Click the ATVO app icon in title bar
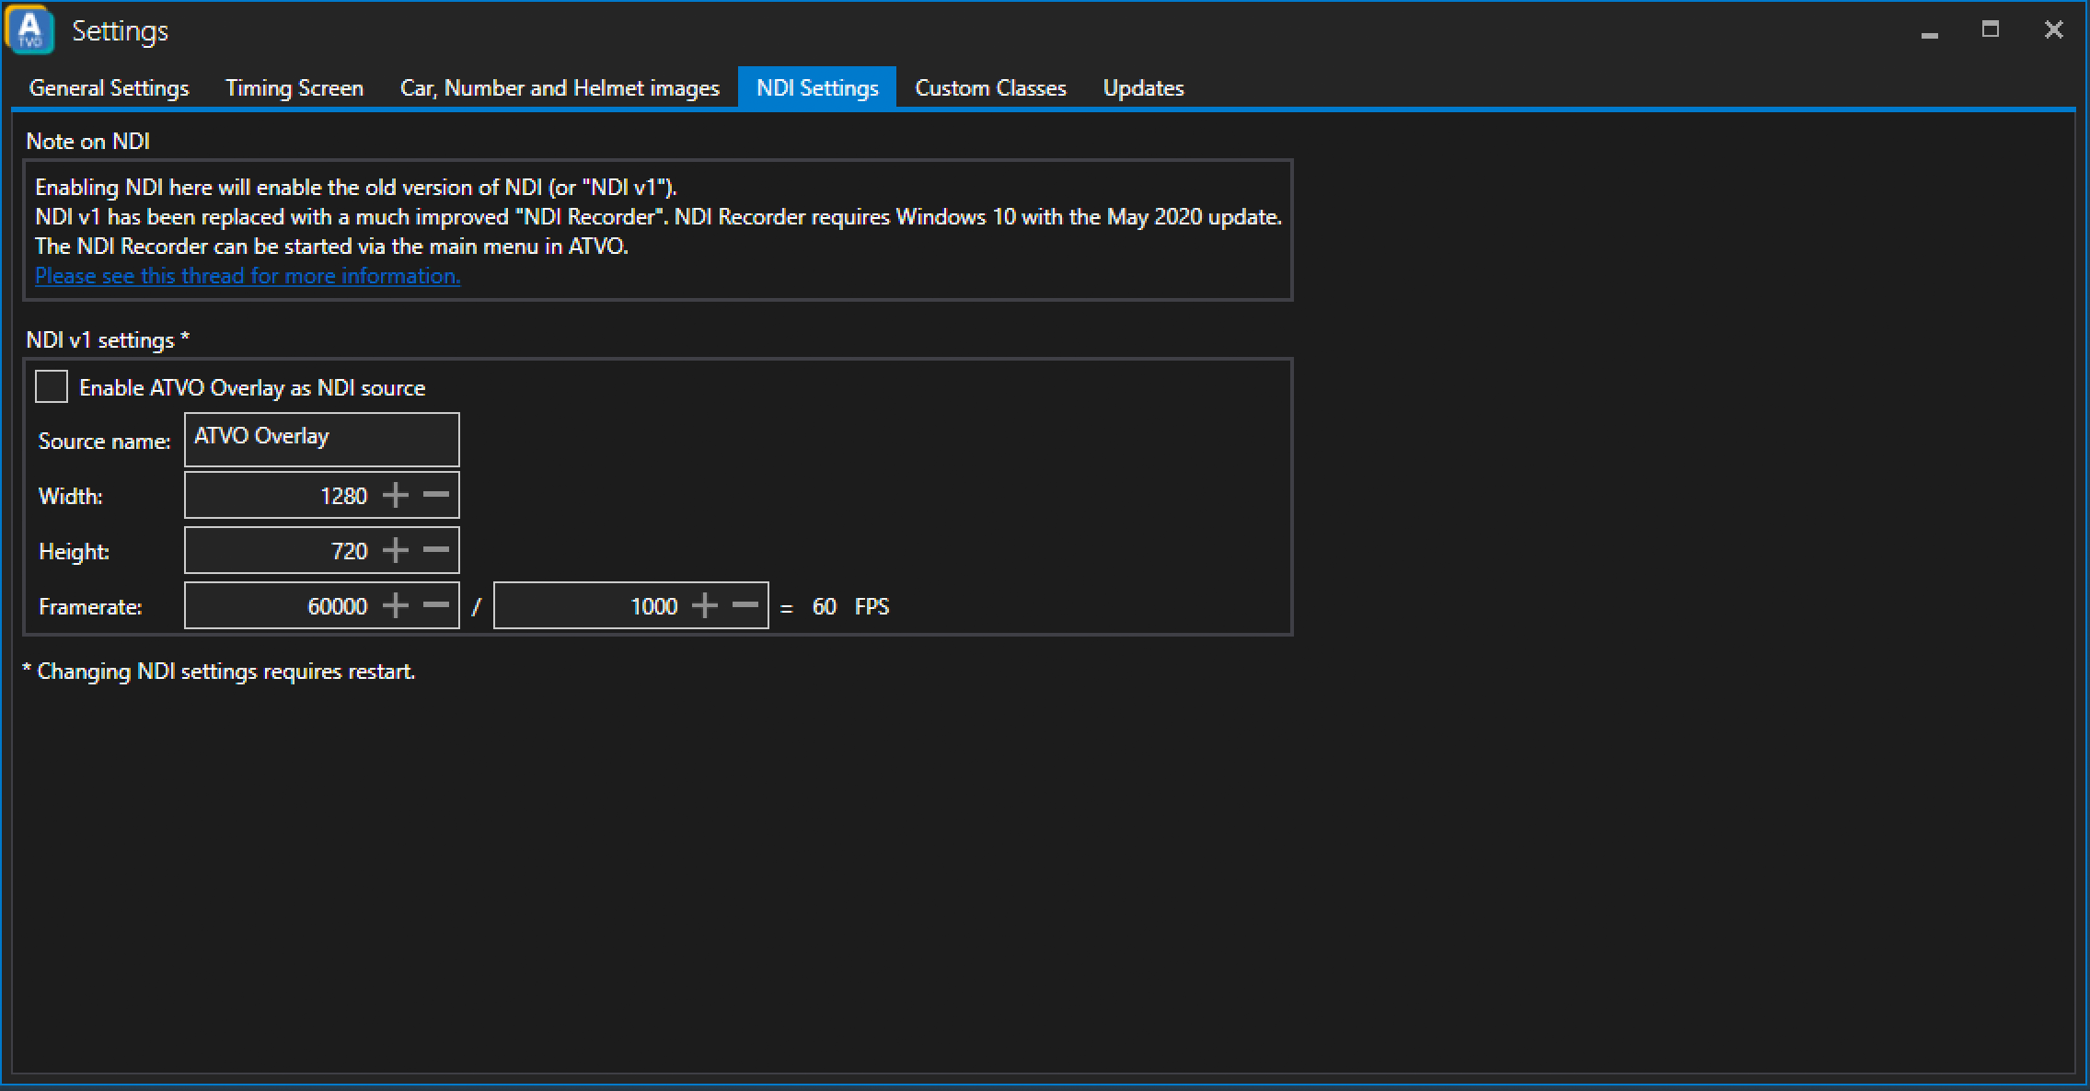 (x=29, y=29)
